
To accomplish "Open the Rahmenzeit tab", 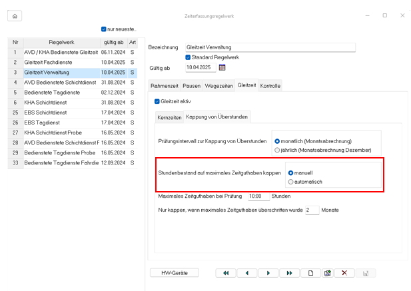I will tap(164, 85).
